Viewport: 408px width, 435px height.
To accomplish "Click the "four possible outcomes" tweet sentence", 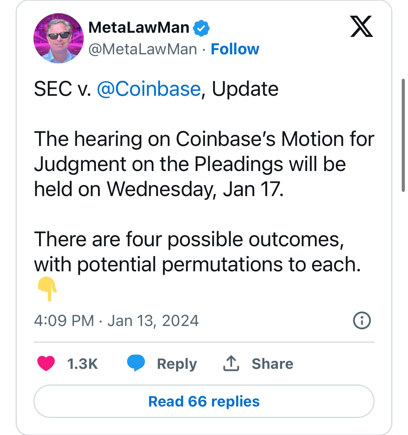I will tap(189, 240).
